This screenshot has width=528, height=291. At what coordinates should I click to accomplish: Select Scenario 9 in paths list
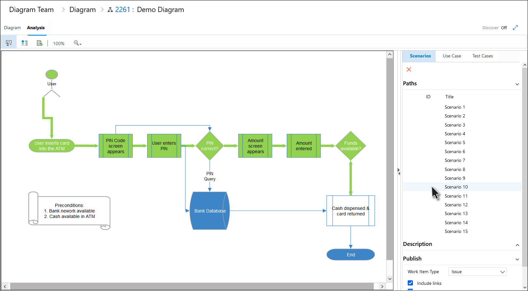pos(462,178)
